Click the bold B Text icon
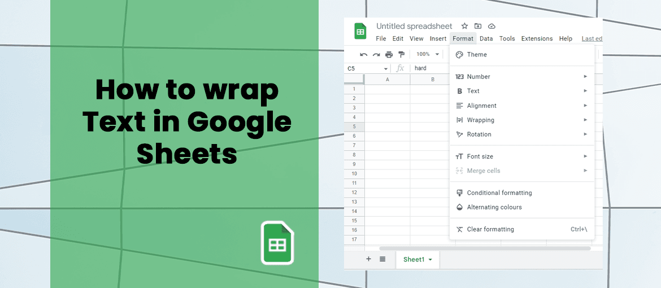The width and height of the screenshot is (661, 288). [459, 91]
